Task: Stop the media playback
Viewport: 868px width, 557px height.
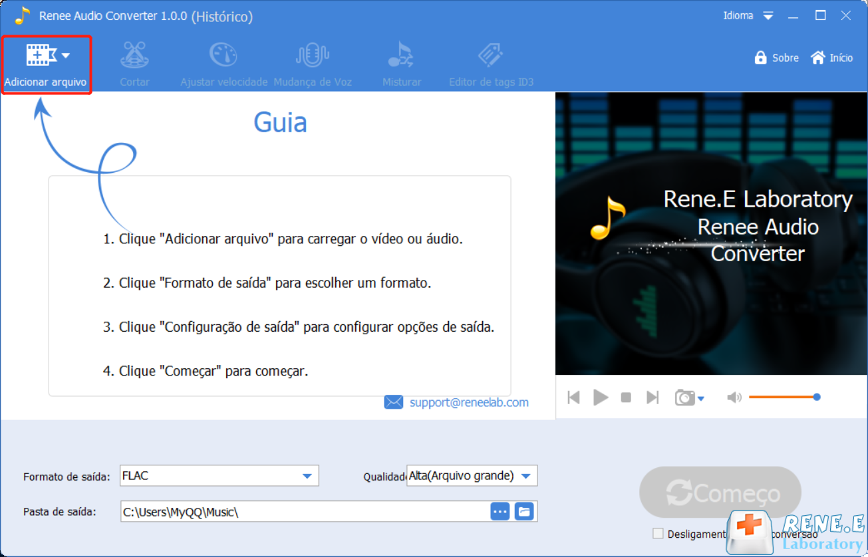Action: coord(626,397)
